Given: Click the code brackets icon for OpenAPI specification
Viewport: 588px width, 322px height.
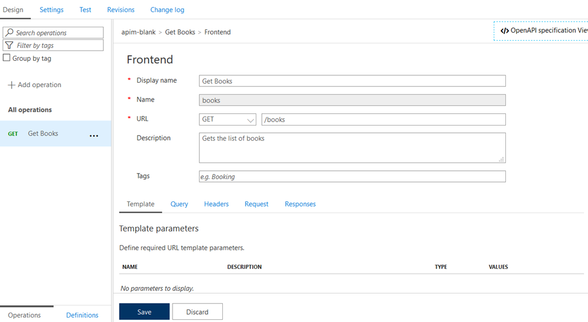Looking at the screenshot, I should click(x=505, y=31).
